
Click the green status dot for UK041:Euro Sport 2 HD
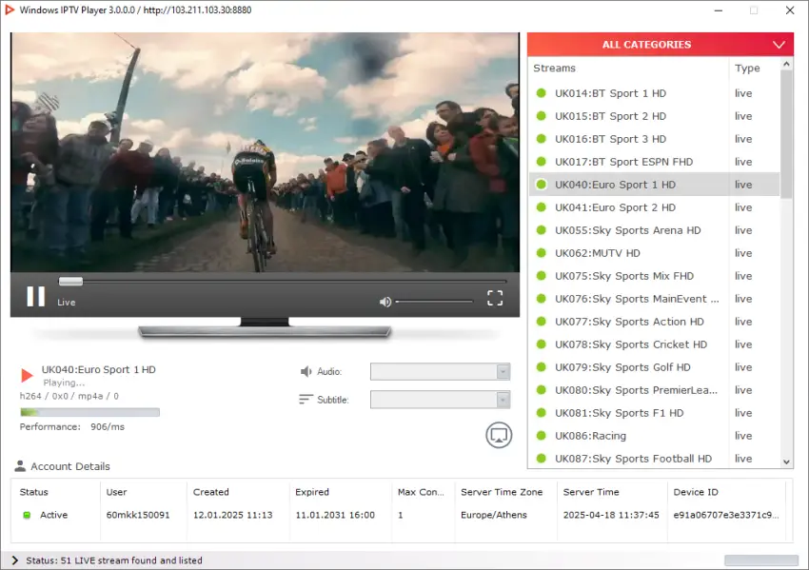click(x=542, y=207)
